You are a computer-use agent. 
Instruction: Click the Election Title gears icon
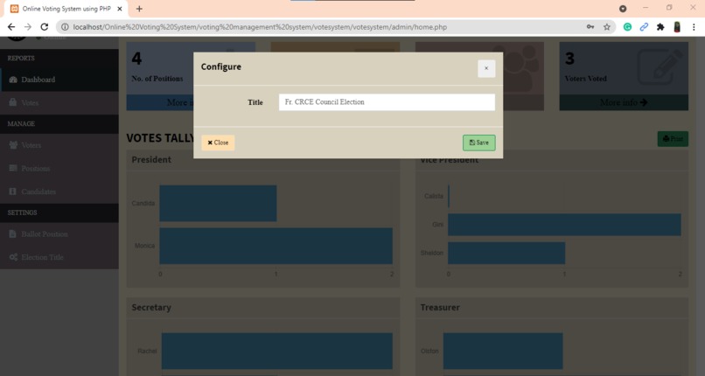tap(13, 257)
